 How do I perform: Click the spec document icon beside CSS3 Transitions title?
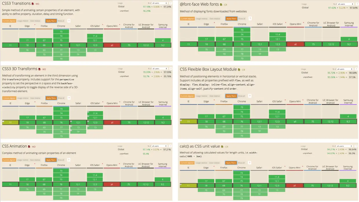click(33, 3)
